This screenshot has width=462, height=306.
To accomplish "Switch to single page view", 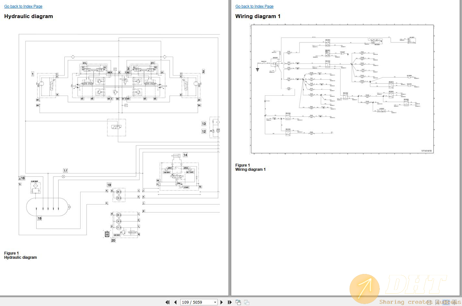I will click(x=429, y=302).
